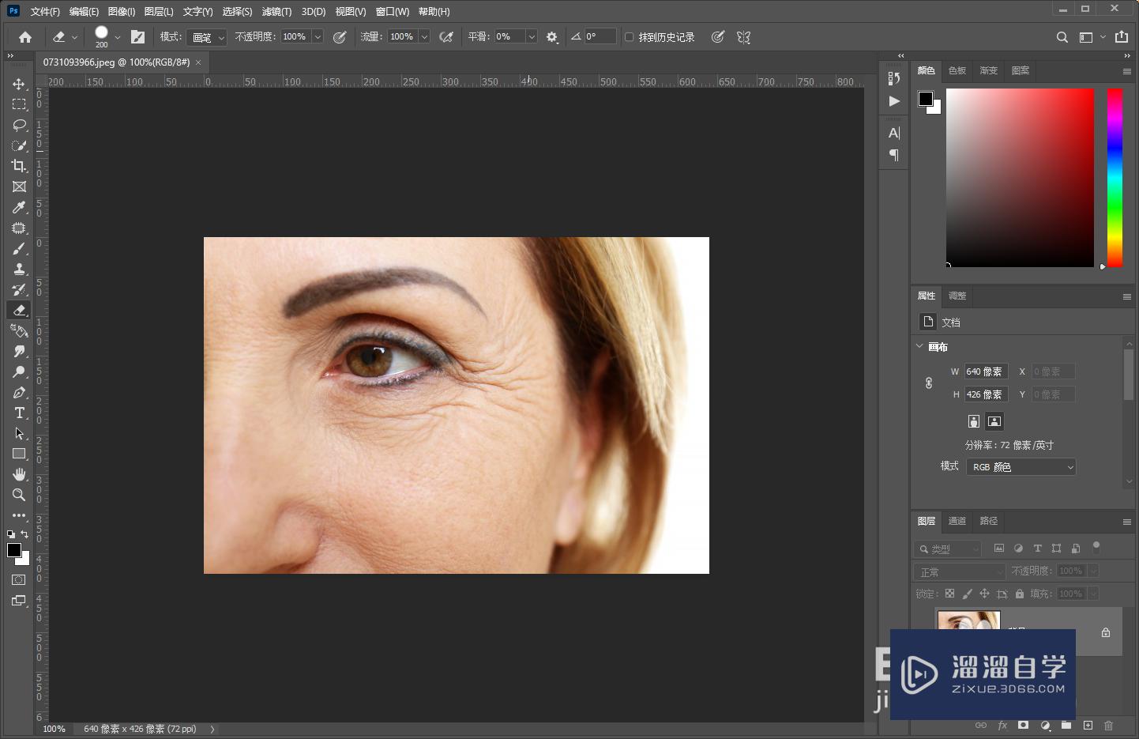Image resolution: width=1139 pixels, height=739 pixels.
Task: Select the Clone Stamp tool
Action: [19, 269]
